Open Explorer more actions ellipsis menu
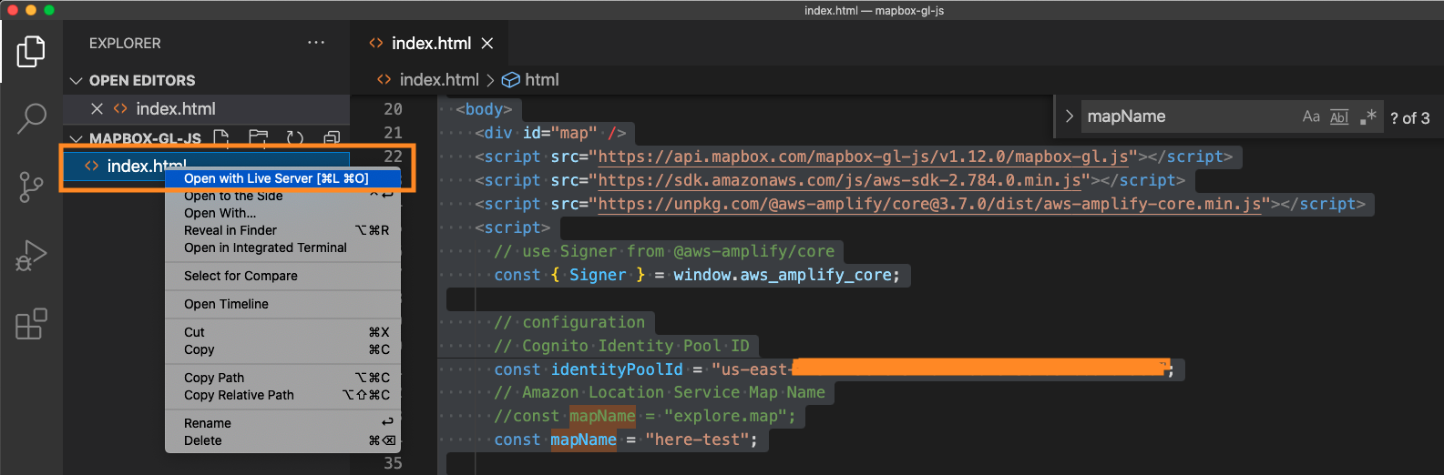 316,43
